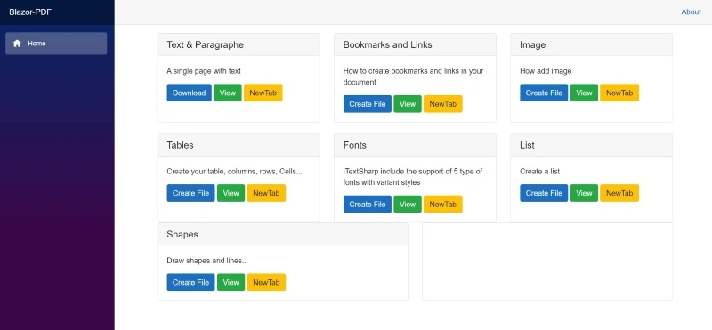This screenshot has height=330, width=712.
Task: View the Tables PDF
Action: [x=231, y=193]
